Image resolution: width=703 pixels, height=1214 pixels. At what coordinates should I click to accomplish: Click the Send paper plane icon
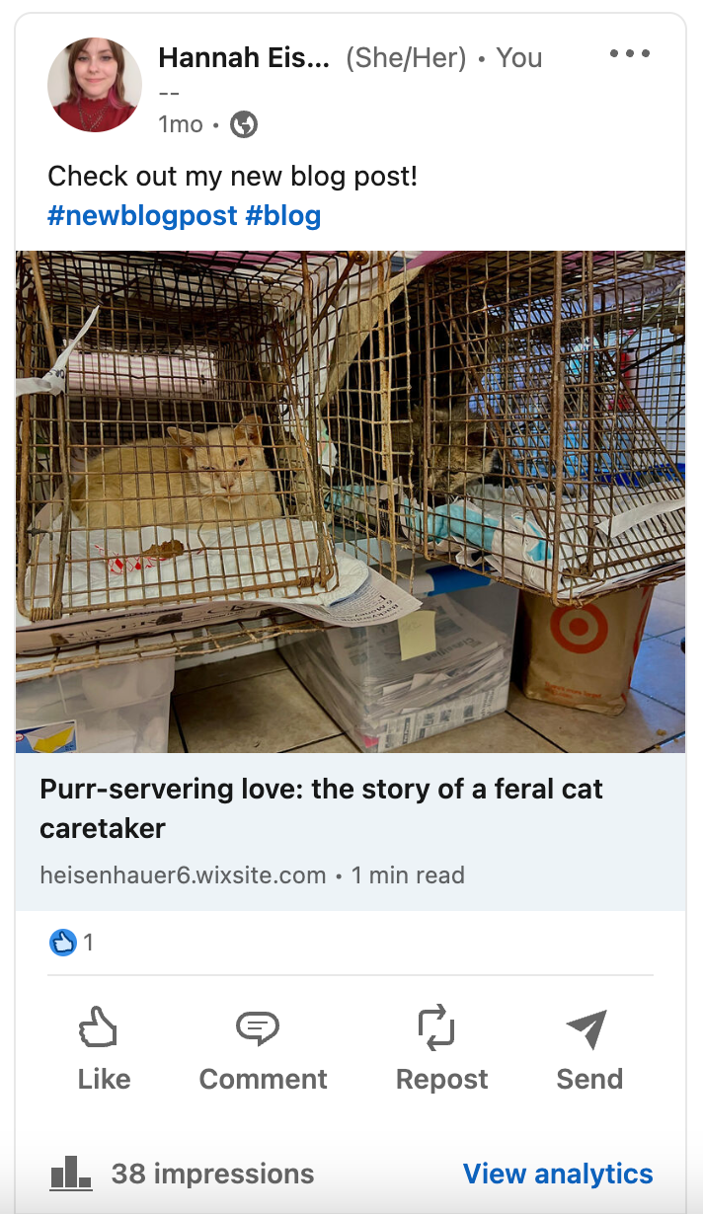click(586, 1028)
